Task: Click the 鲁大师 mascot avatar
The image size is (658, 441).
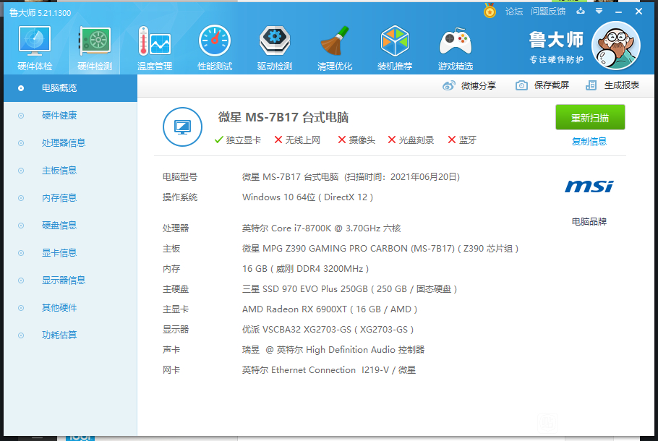Action: [615, 46]
